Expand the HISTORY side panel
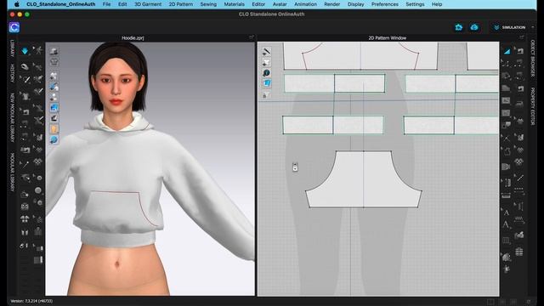This screenshot has width=544, height=306. pos(12,73)
